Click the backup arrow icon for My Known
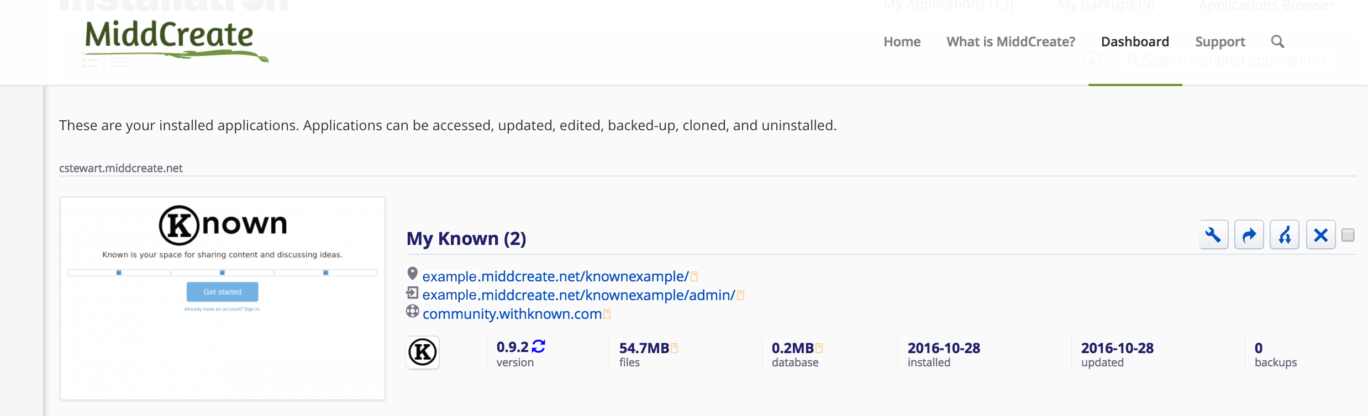The image size is (1368, 416). click(x=1249, y=235)
